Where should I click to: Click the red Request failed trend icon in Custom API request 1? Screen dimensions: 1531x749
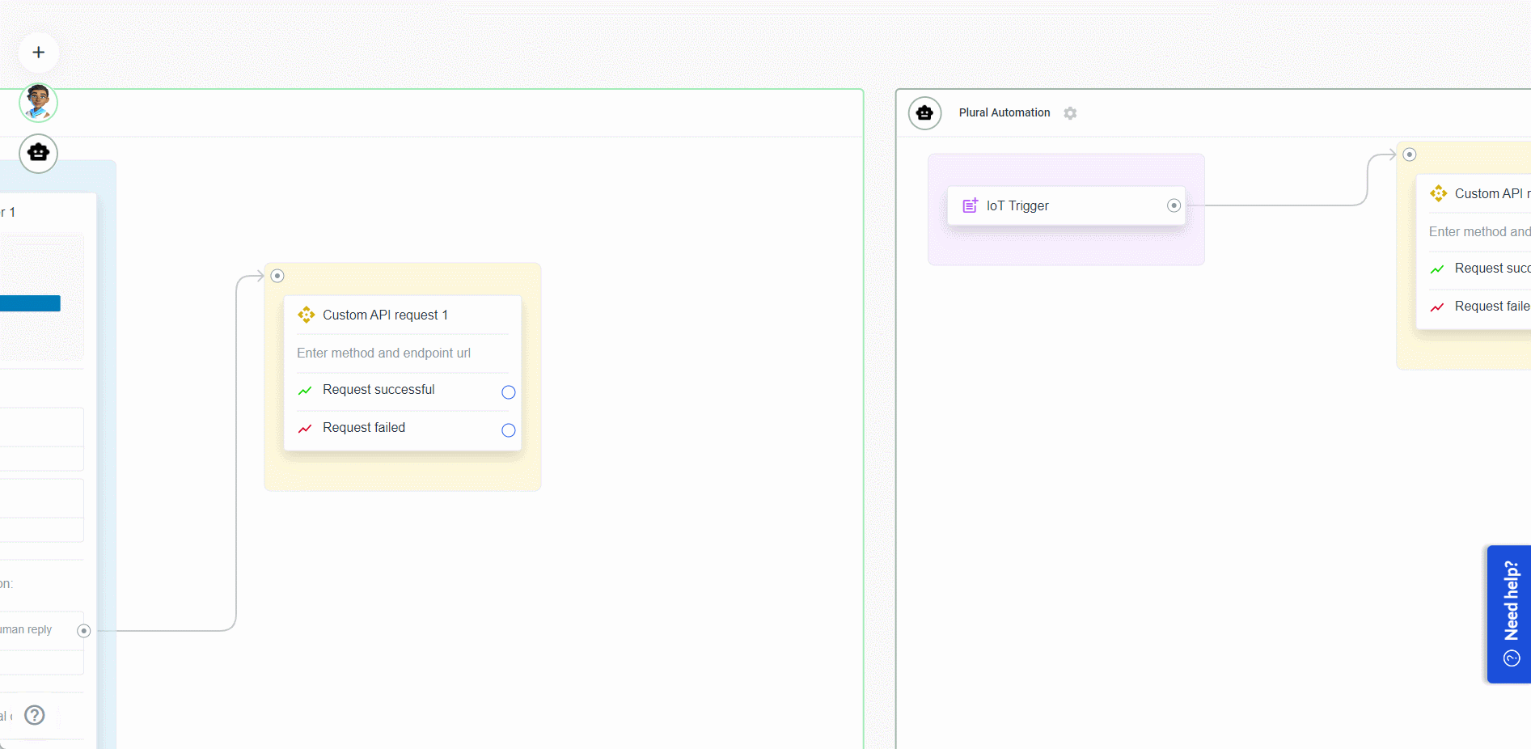click(x=305, y=429)
